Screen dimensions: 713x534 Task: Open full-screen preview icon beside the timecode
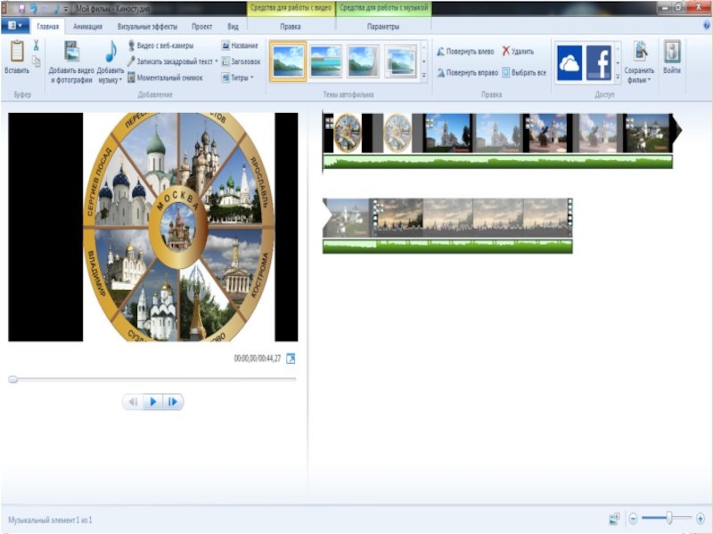pos(290,359)
